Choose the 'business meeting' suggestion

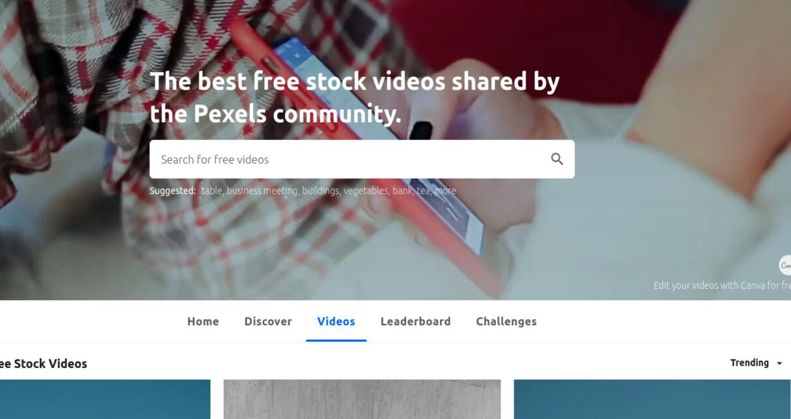point(262,190)
